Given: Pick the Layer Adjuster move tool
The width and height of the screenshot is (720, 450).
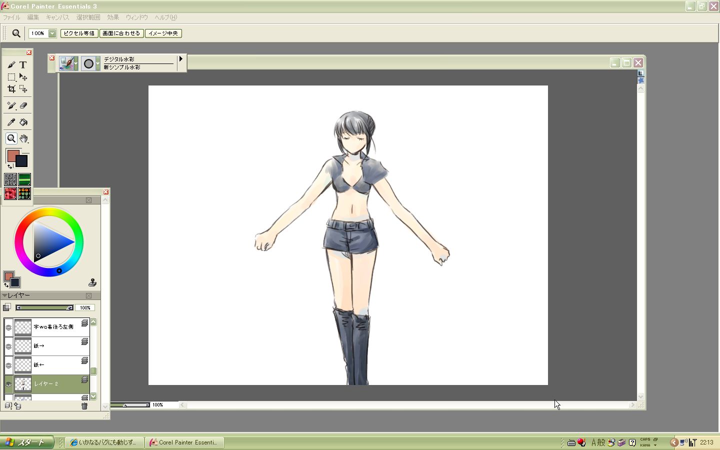Looking at the screenshot, I should point(23,77).
